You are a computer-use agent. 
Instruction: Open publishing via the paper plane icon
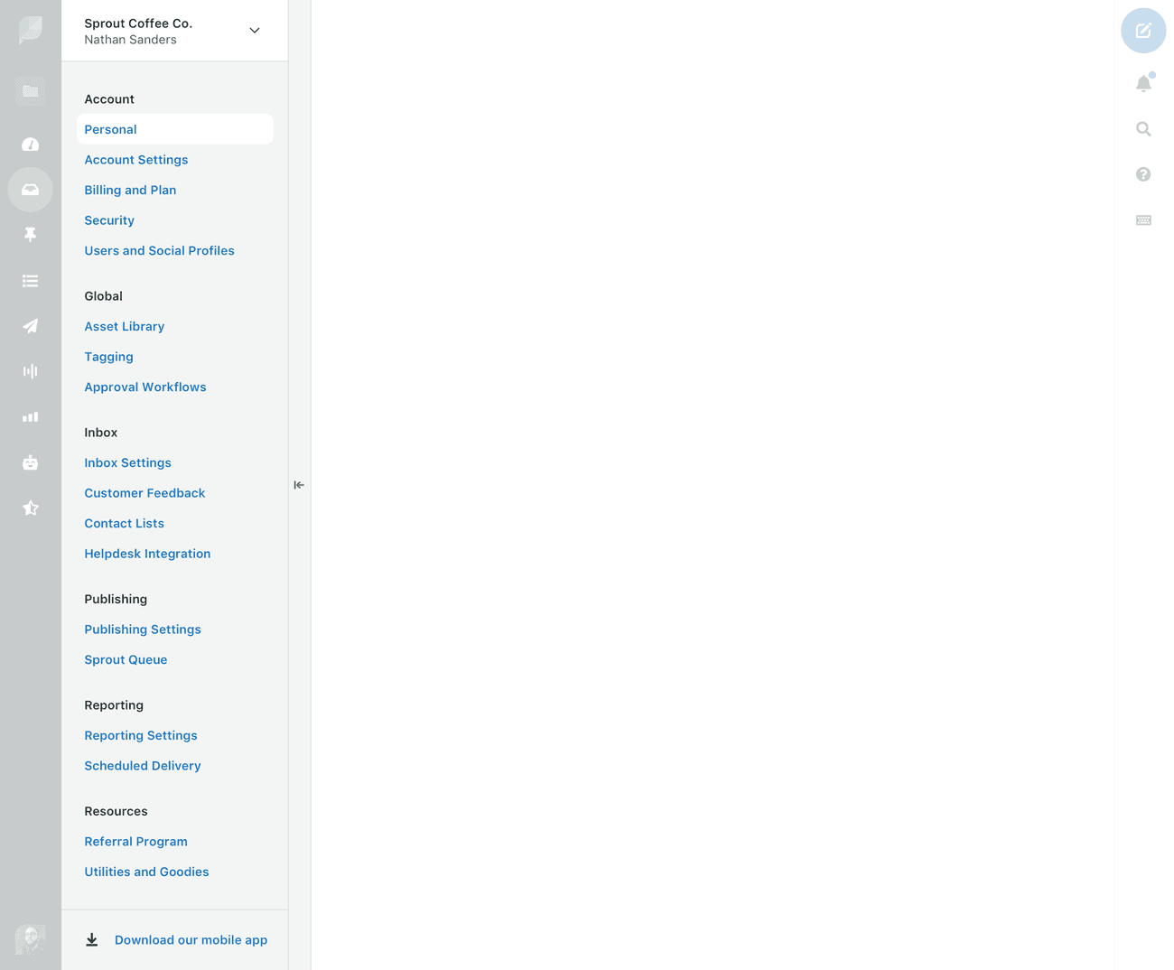[x=31, y=326]
